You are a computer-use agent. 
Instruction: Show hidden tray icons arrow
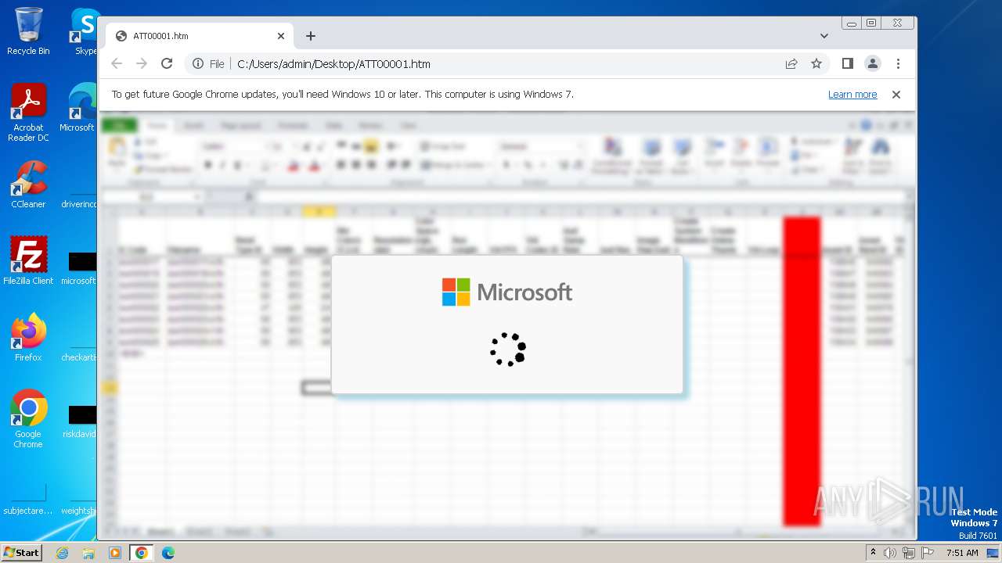[873, 553]
